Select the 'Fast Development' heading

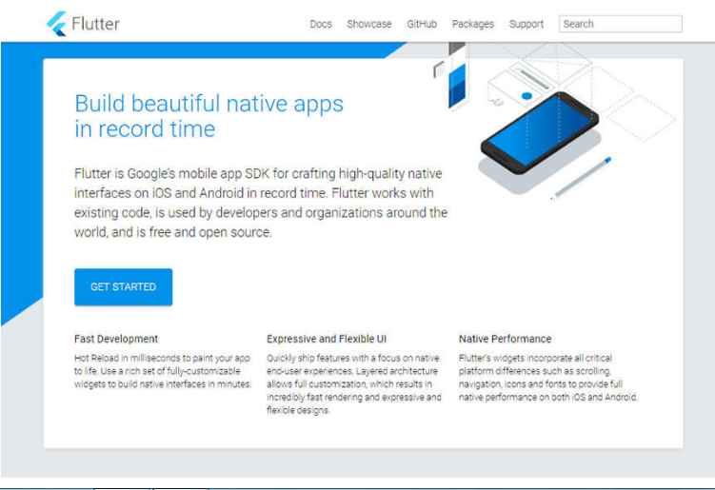[116, 339]
